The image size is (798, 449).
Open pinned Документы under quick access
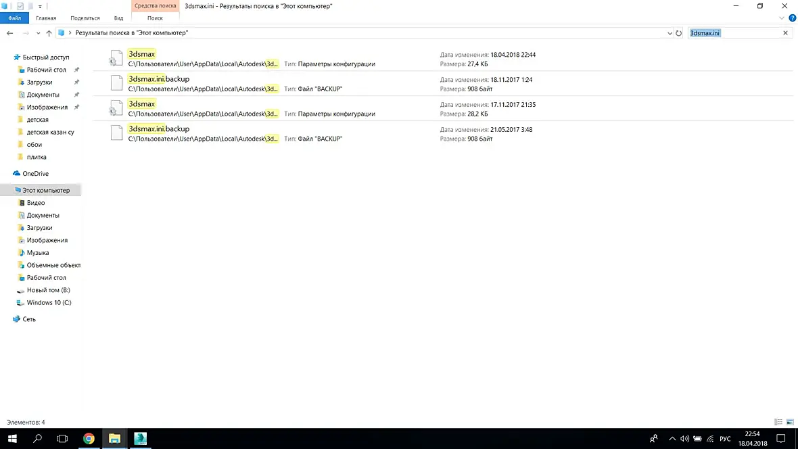[43, 95]
